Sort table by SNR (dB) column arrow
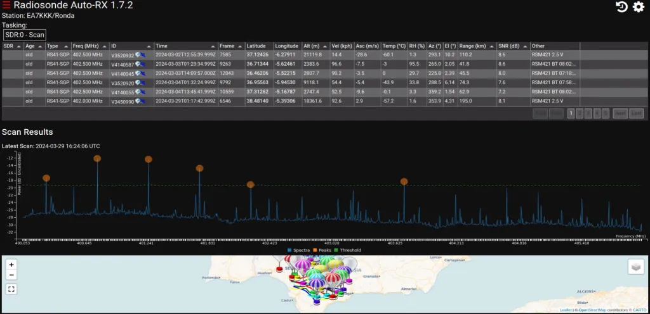This screenshot has width=650, height=314. tap(525, 46)
